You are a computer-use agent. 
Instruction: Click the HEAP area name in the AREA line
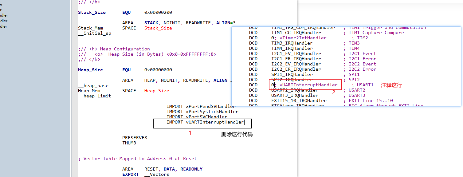pyautogui.click(x=150, y=81)
